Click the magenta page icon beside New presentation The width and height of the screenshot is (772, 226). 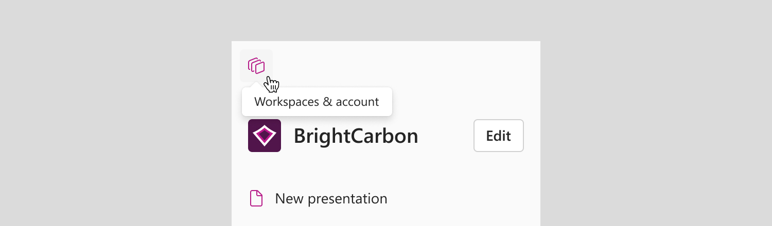[x=256, y=198]
